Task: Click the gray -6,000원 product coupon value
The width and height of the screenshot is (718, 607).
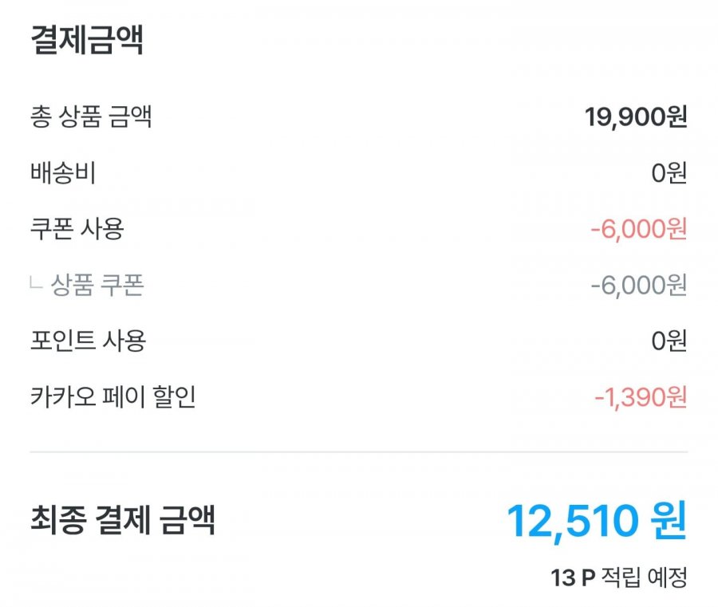Action: 639,286
